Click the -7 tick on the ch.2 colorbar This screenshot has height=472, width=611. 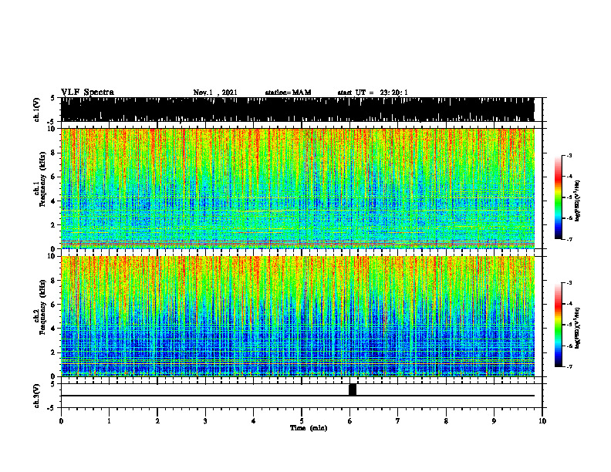coord(569,366)
